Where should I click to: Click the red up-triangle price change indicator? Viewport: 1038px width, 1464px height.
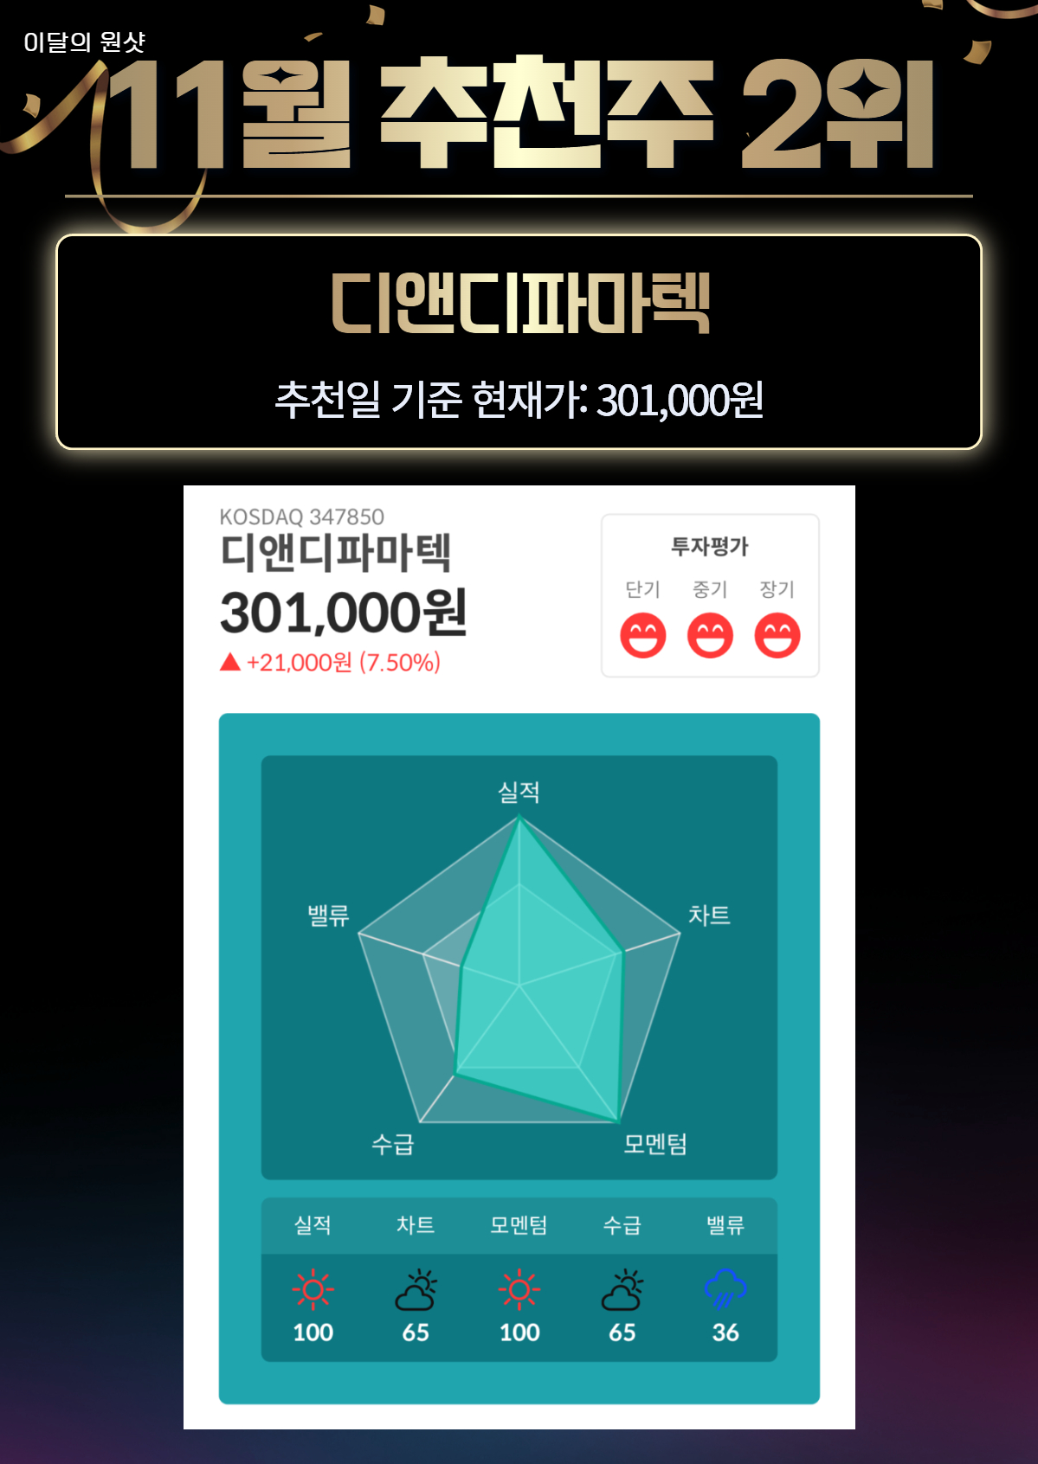[229, 662]
